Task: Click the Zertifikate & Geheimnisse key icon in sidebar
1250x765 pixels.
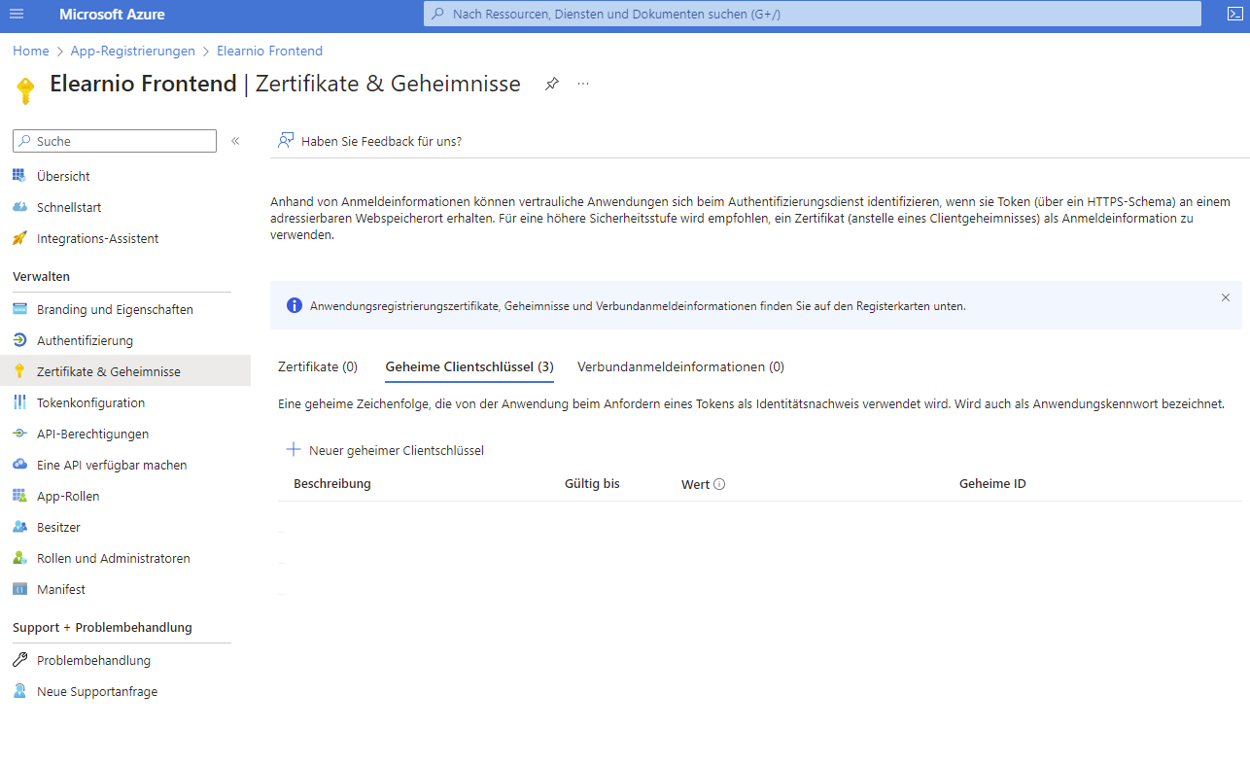Action: pyautogui.click(x=19, y=371)
